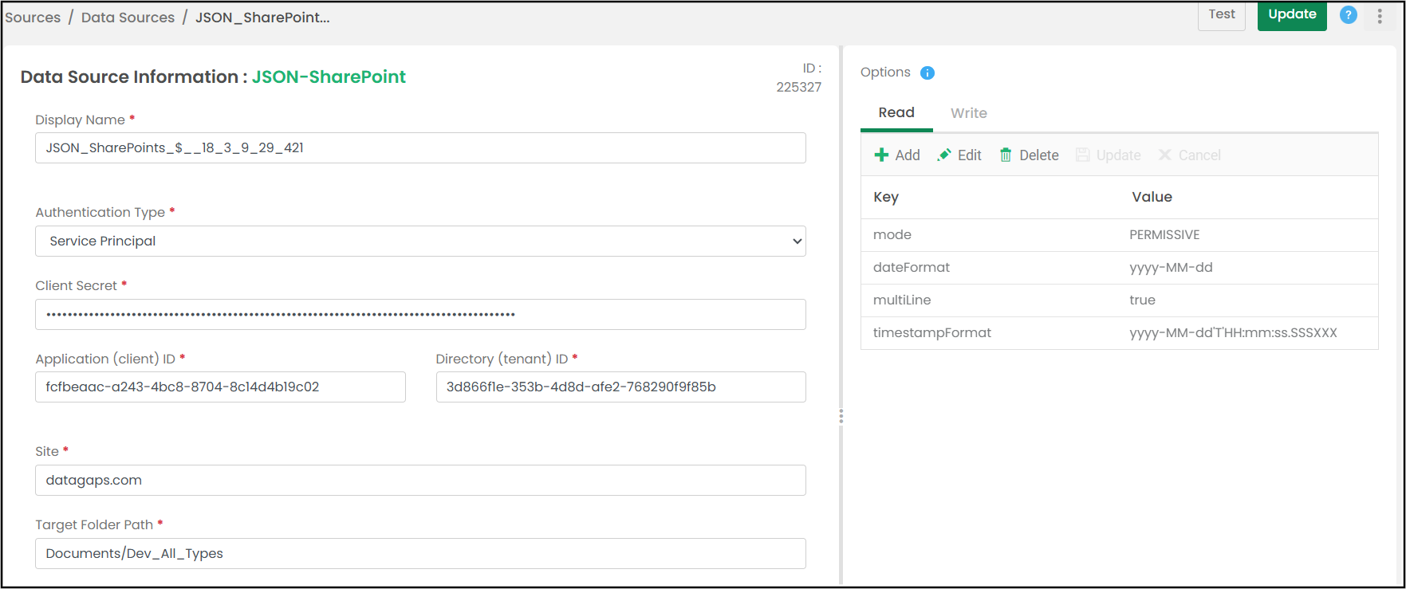
Task: Switch to the Write tab
Action: tap(969, 113)
